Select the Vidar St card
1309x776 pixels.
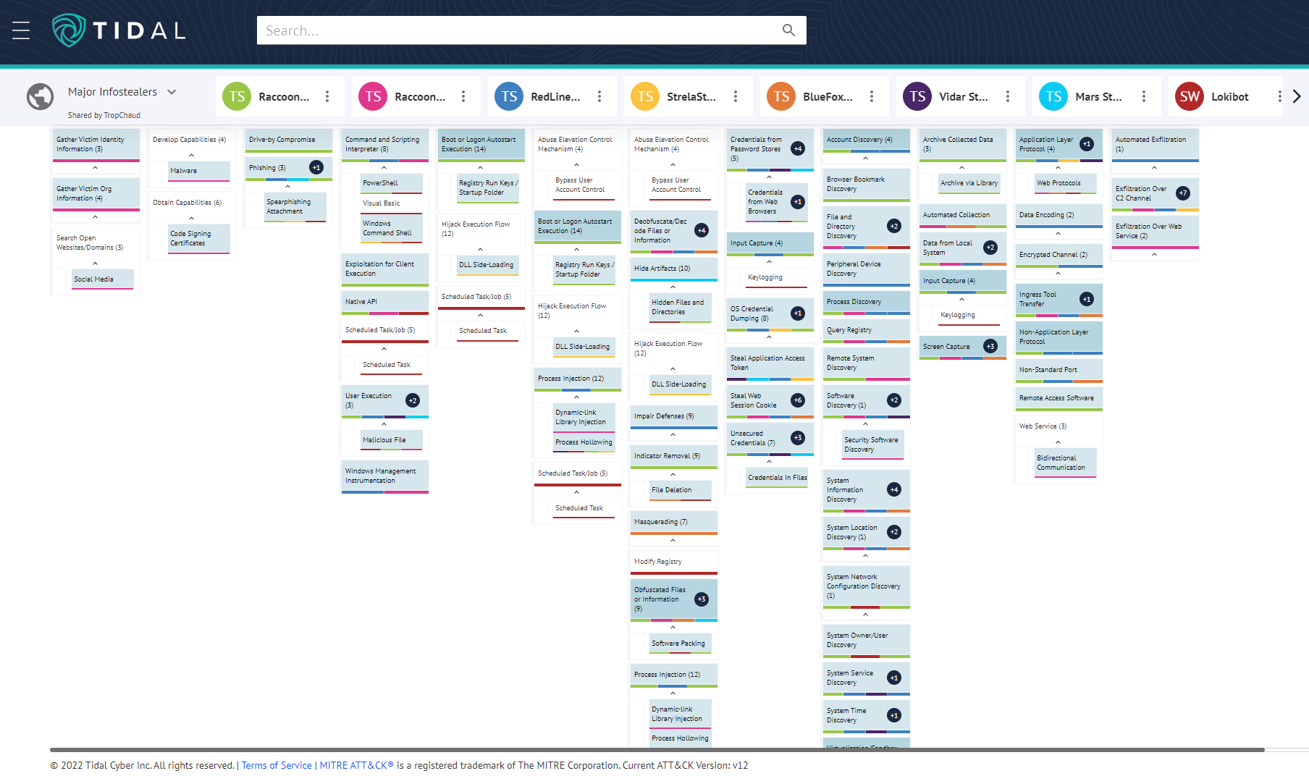coord(960,96)
